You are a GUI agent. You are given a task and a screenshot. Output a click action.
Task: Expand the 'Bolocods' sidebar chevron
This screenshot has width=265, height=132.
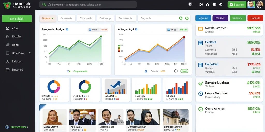[x=30, y=53]
